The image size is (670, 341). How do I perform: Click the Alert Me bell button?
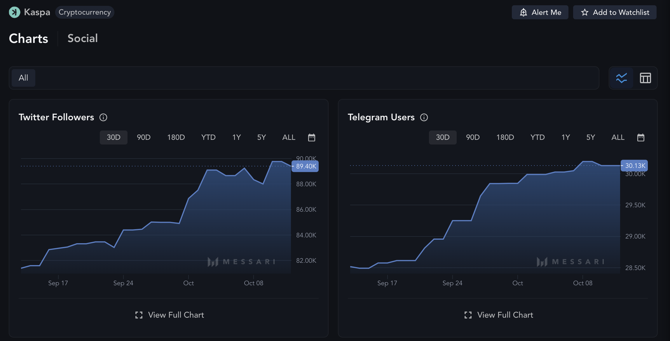(540, 12)
